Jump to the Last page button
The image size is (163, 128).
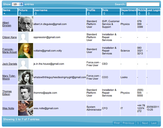click(x=154, y=123)
